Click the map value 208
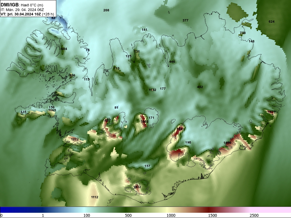Image resolution: width=291 pixels, height=218 pixels. [106, 10]
